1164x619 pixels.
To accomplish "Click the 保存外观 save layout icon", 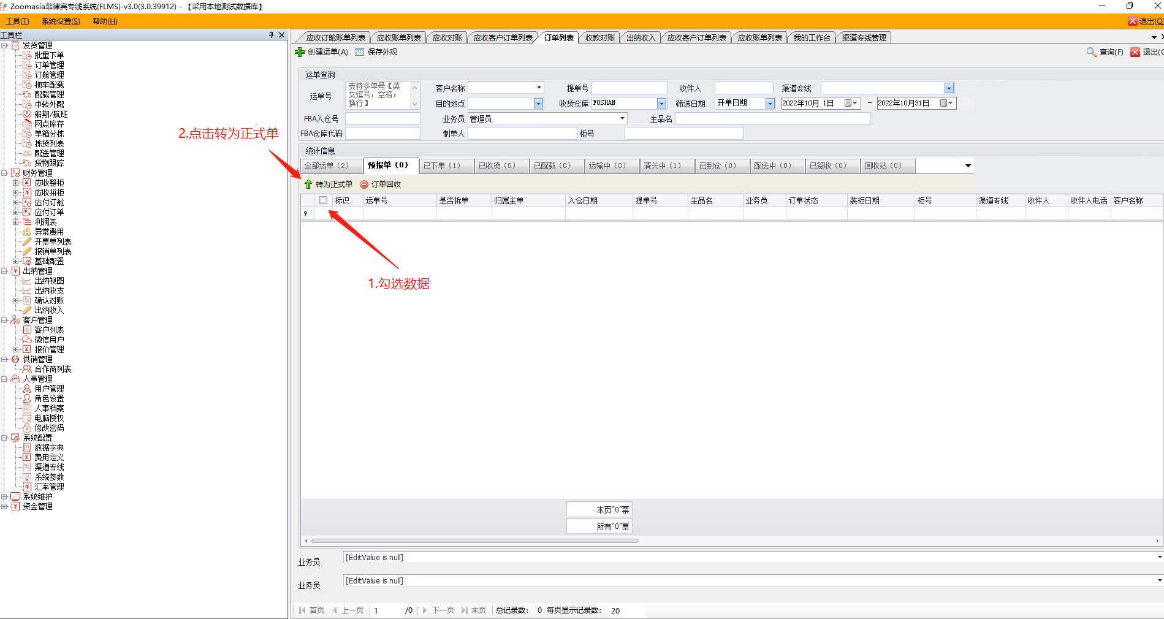I will 360,52.
